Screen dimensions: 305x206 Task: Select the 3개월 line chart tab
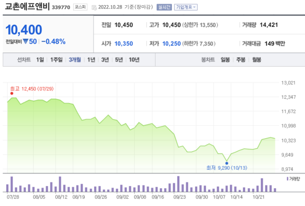(x=75, y=60)
